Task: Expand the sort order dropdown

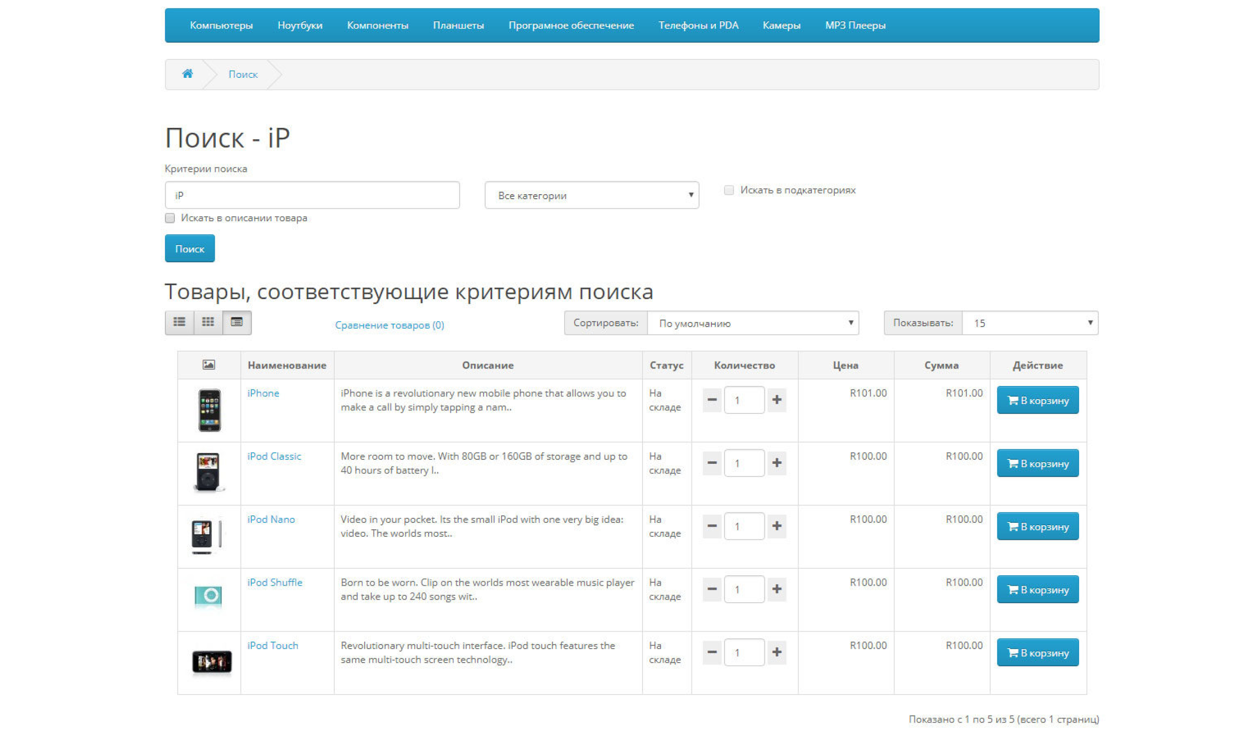Action: [x=752, y=323]
